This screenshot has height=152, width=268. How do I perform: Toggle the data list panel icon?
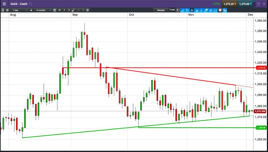(x=3, y=10)
